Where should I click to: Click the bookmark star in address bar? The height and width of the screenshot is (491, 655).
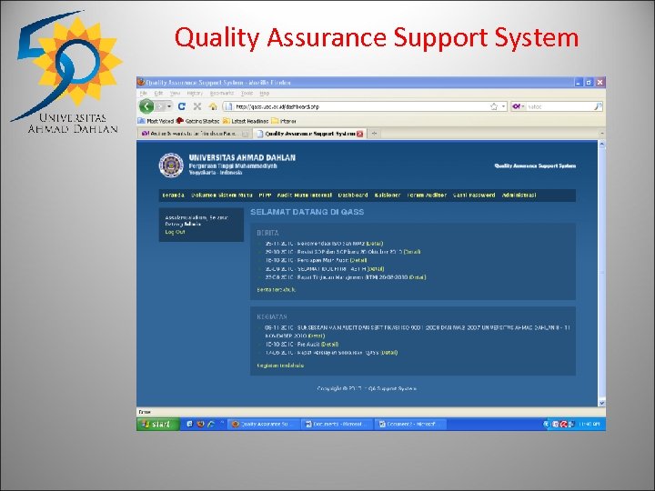tap(494, 106)
